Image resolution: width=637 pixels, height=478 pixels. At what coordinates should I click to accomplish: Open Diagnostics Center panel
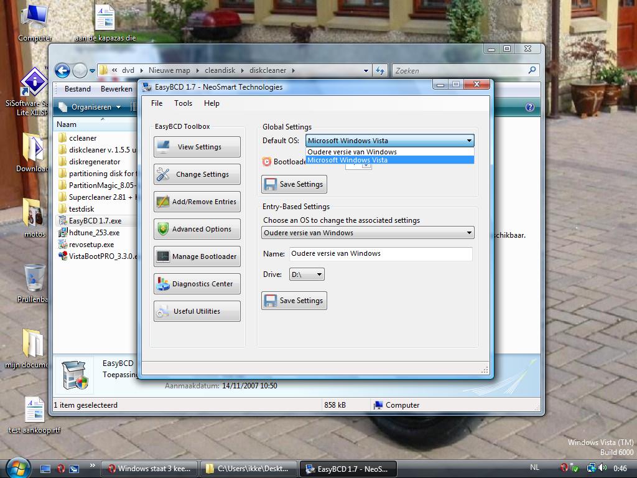pyautogui.click(x=197, y=284)
